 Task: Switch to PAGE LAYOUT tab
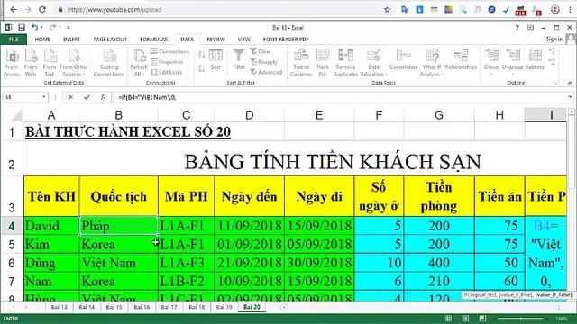pyautogui.click(x=110, y=40)
